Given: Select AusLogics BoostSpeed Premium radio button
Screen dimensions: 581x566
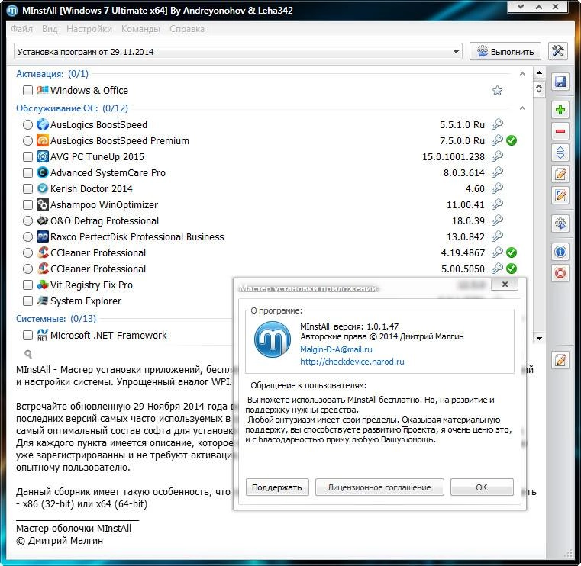Looking at the screenshot, I should 27,140.
